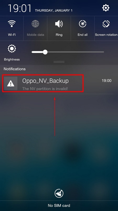This screenshot has width=118, height=211.
Task: Tap the warning triangle notification icon
Action: coord(11,83)
